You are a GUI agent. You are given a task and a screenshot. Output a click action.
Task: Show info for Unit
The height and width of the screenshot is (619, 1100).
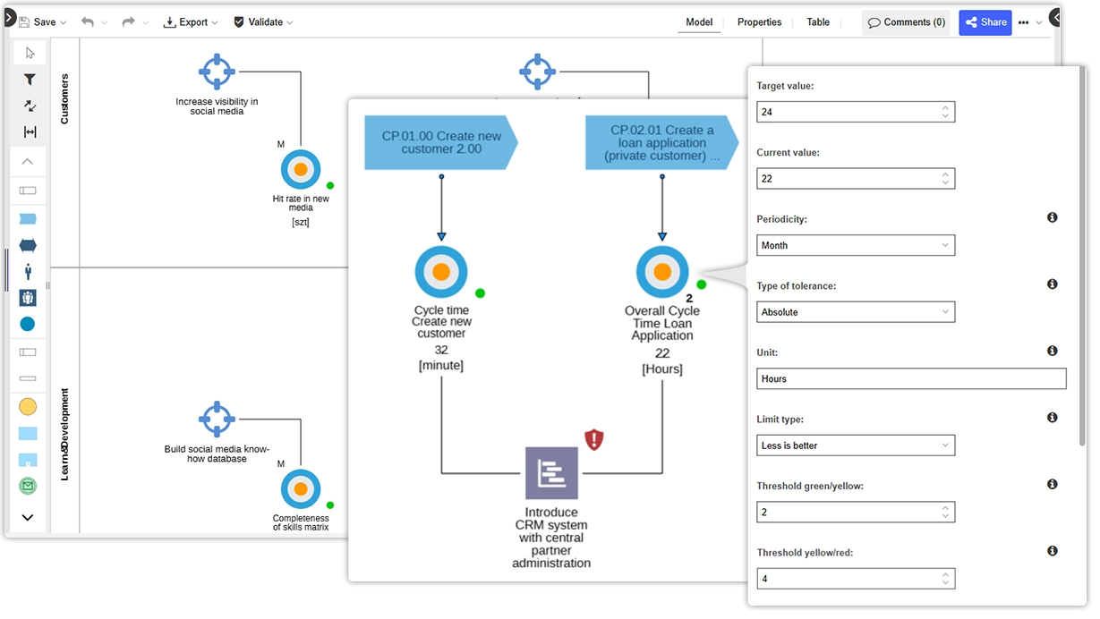tap(1053, 351)
